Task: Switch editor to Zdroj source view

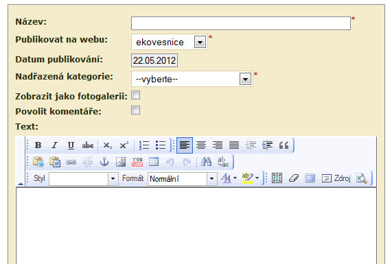Action: 336,178
